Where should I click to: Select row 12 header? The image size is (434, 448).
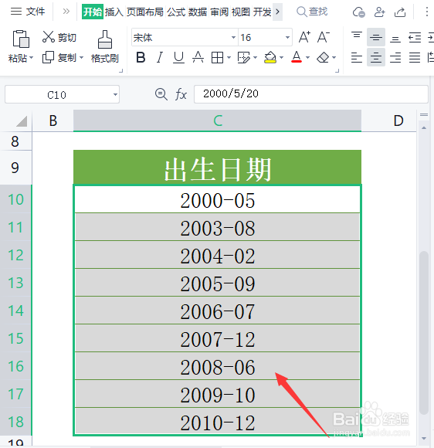pyautogui.click(x=15, y=255)
